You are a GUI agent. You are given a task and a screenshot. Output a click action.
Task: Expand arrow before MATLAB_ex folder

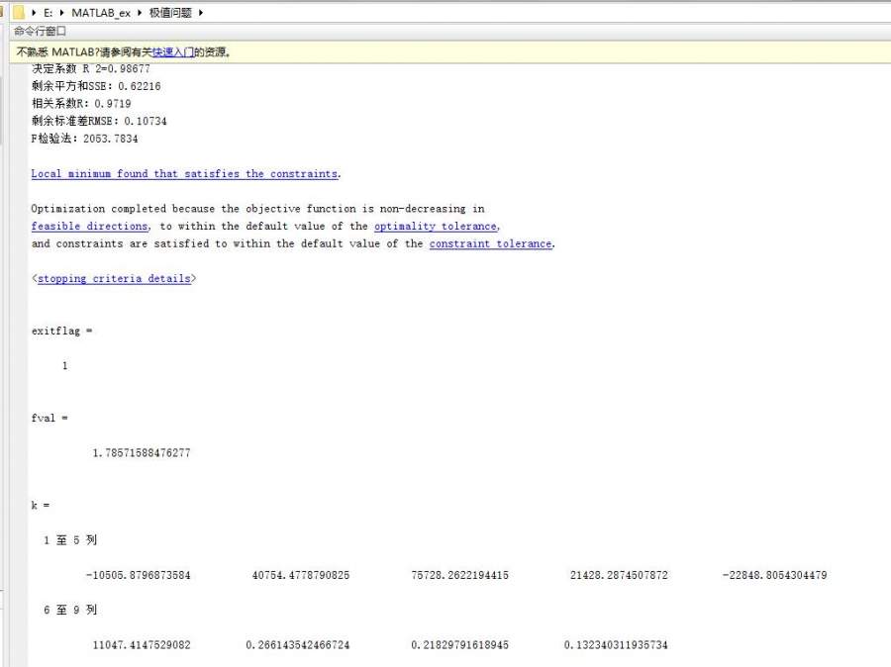point(61,13)
